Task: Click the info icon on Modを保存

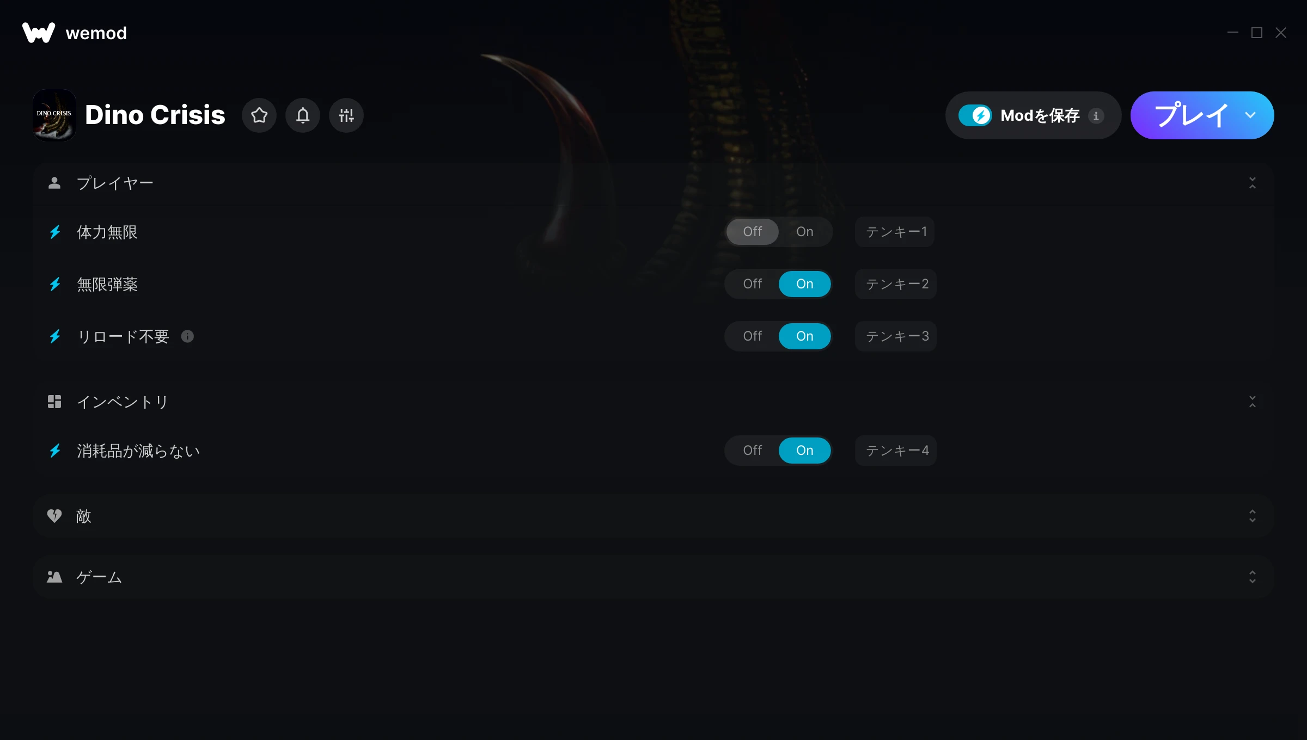Action: [1096, 115]
